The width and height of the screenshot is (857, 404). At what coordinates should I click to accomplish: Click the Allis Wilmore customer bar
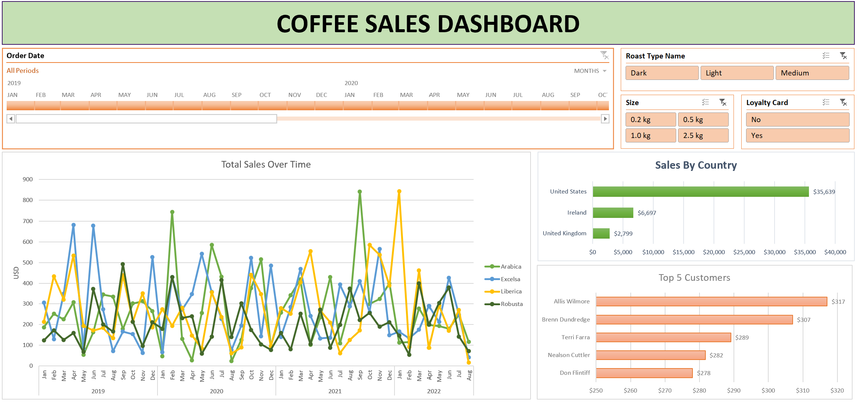tap(711, 302)
